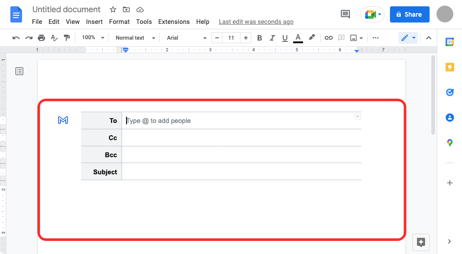Click the Subject field
The image size is (462, 254).
point(242,172)
